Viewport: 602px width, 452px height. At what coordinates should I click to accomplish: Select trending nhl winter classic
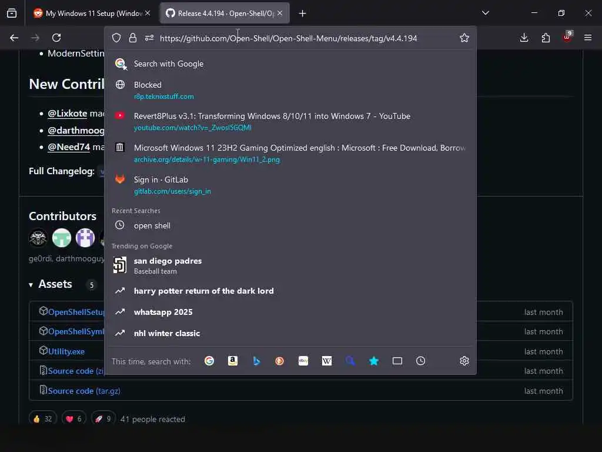click(x=290, y=333)
